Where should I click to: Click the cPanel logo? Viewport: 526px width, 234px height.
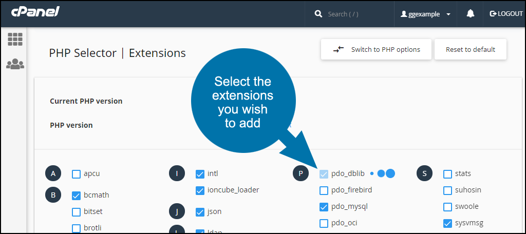[35, 12]
